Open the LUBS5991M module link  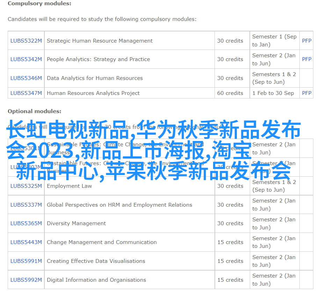[x=26, y=261]
